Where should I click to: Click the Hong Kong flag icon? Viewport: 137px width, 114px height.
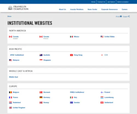(x=72, y=55)
